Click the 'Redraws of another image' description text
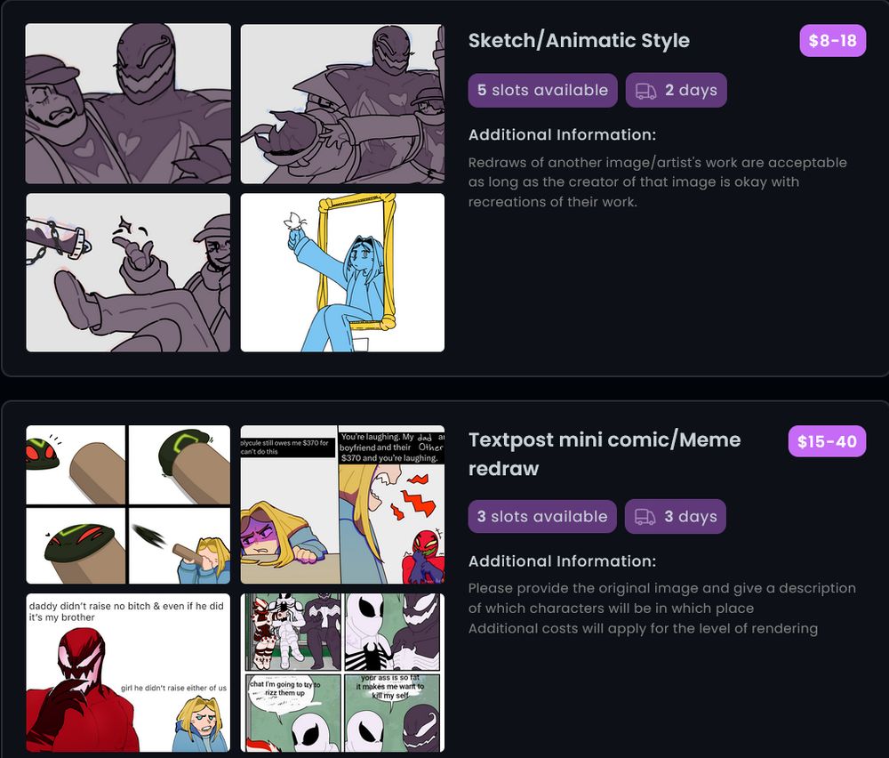This screenshot has height=758, width=889. (x=658, y=182)
